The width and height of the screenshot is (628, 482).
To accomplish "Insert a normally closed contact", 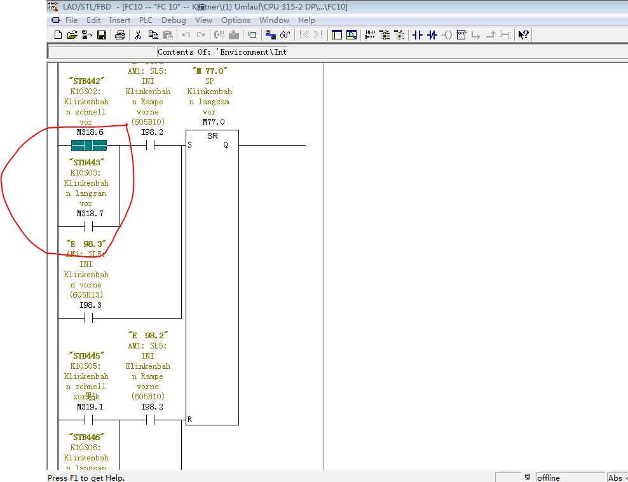I will (432, 35).
